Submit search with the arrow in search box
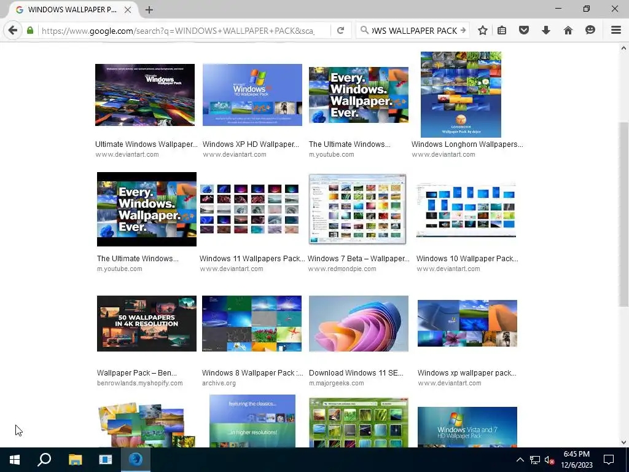This screenshot has height=472, width=629. pos(463,30)
